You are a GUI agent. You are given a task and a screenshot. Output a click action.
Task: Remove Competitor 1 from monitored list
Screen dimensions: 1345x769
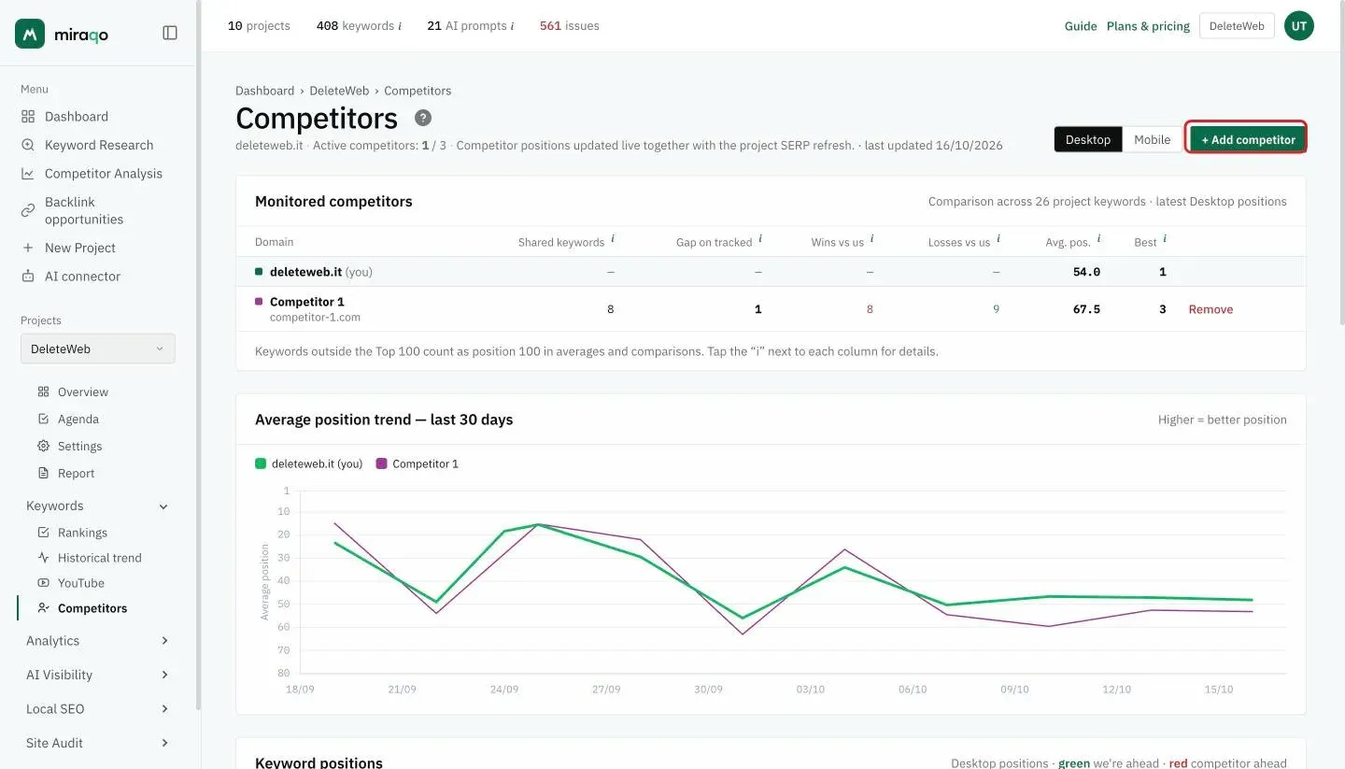click(1210, 309)
